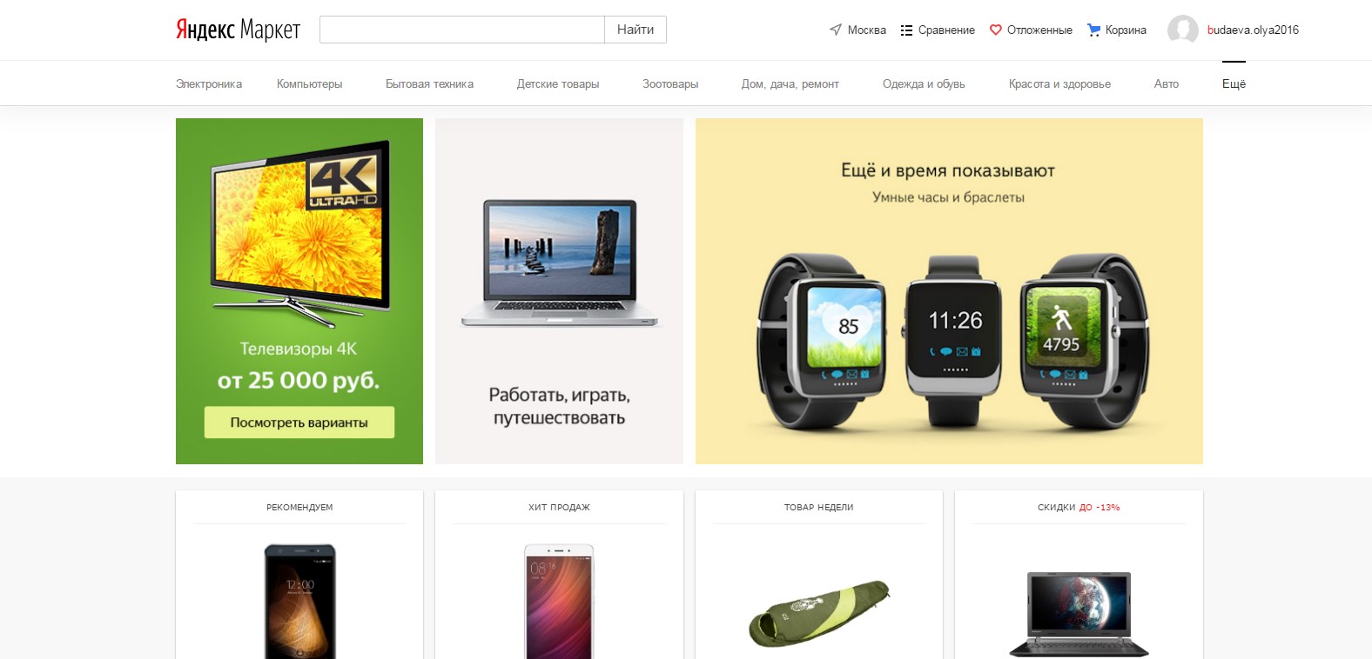Click the laptop image under Скидки
This screenshot has width=1372, height=659.
1079,614
